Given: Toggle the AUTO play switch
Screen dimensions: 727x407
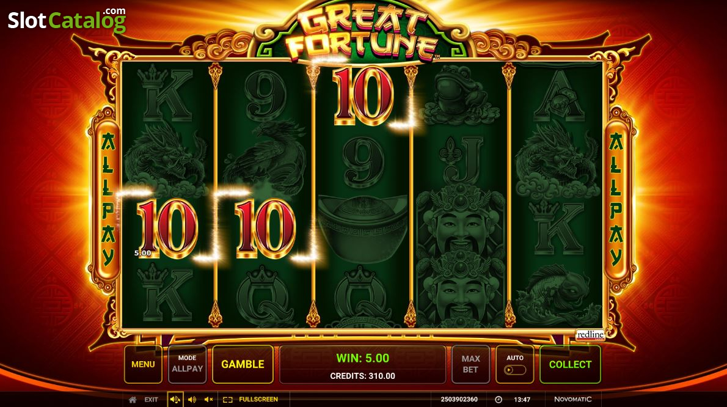Looking at the screenshot, I should tap(515, 370).
